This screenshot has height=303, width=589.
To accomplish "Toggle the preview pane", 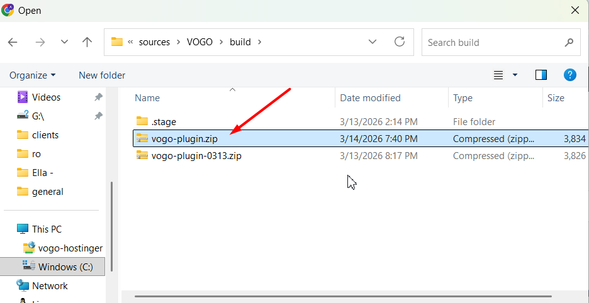I will (541, 75).
